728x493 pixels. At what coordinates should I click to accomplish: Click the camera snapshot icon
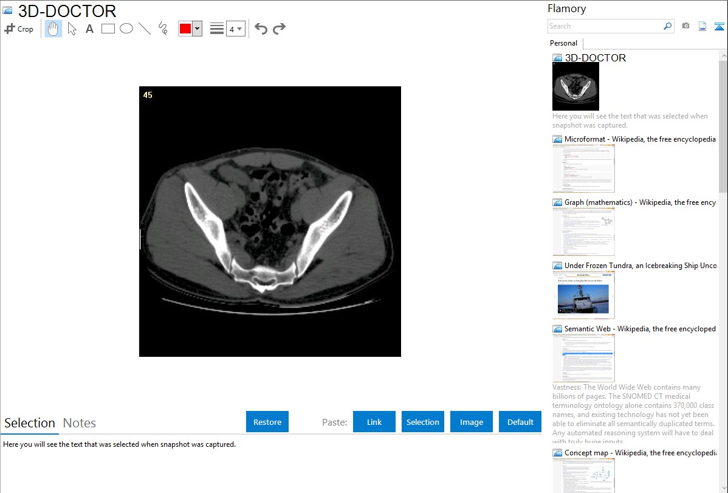click(685, 26)
